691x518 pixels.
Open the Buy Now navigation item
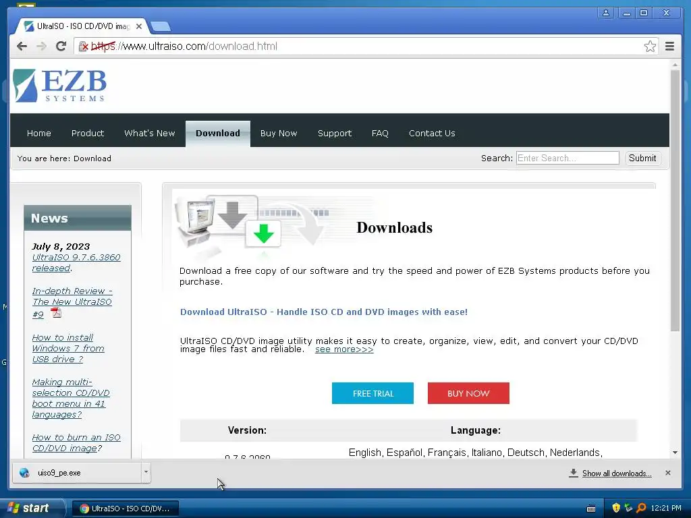(279, 133)
